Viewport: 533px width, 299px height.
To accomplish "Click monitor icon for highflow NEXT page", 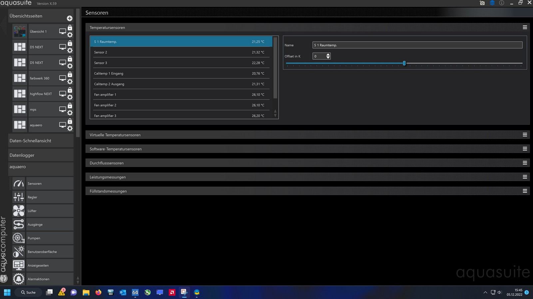I will pos(62,94).
